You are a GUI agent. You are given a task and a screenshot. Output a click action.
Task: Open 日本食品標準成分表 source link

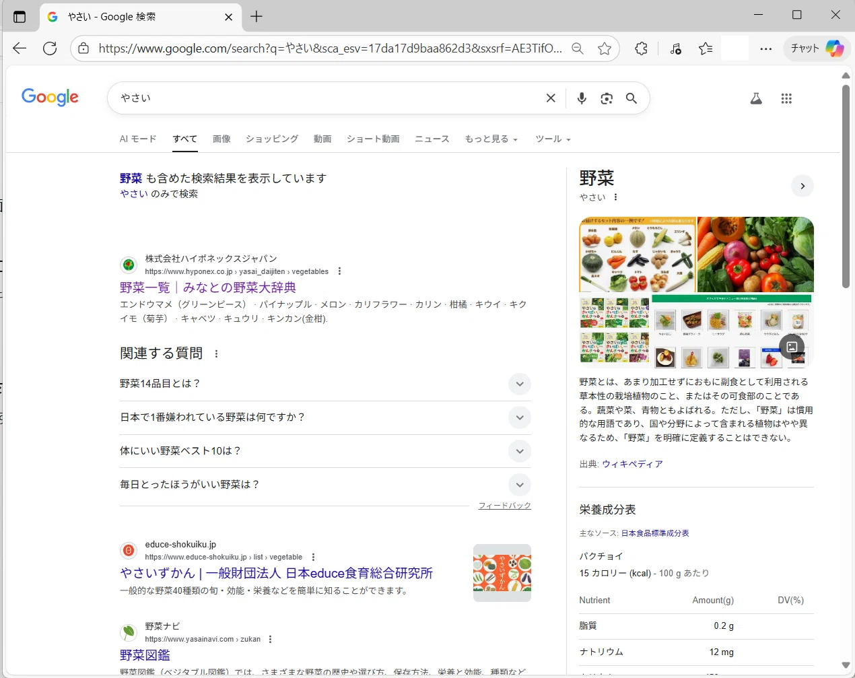[655, 533]
